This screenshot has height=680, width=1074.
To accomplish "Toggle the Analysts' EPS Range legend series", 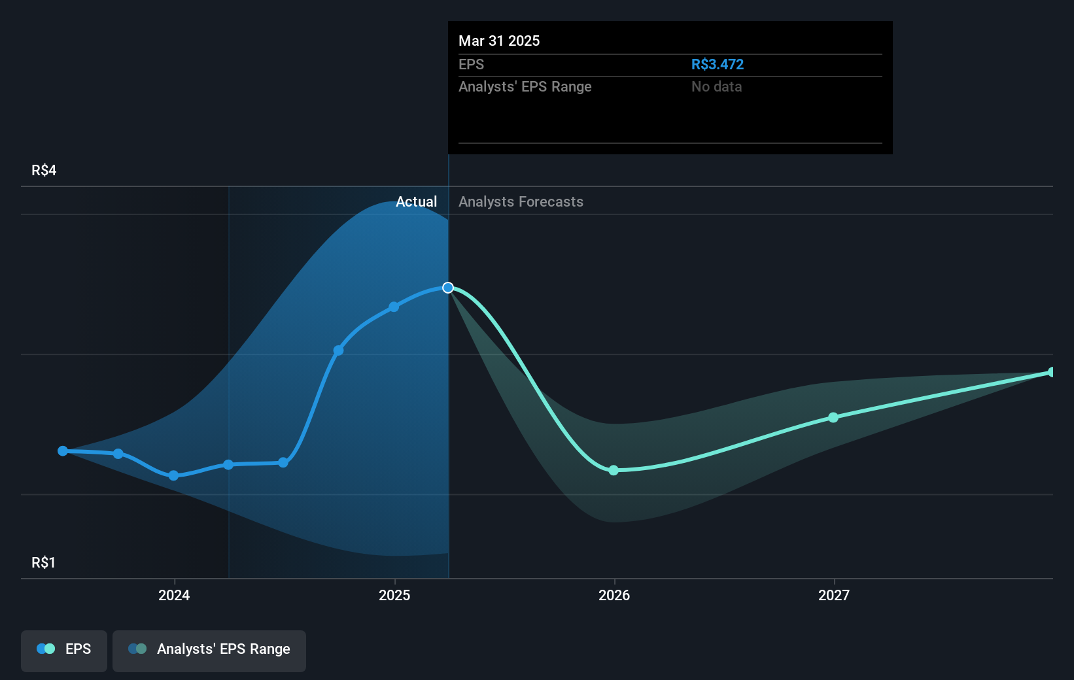I will click(x=209, y=651).
